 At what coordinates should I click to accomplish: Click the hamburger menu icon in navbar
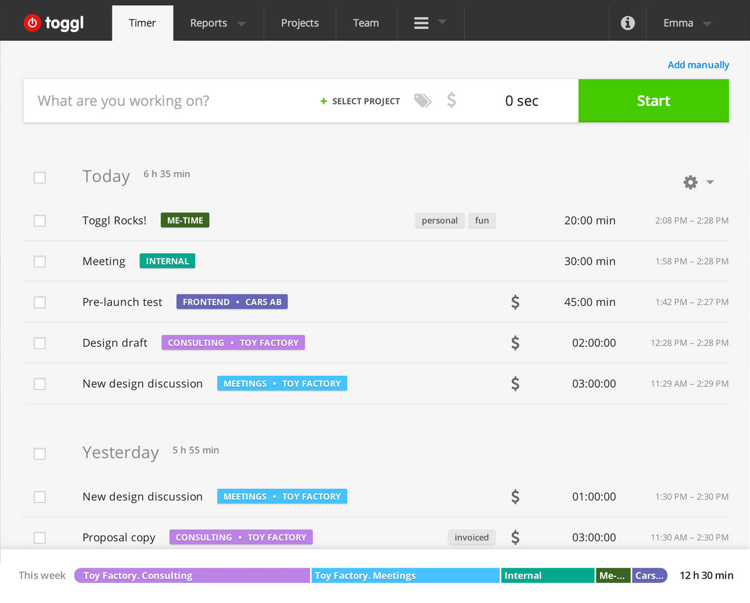tap(422, 23)
